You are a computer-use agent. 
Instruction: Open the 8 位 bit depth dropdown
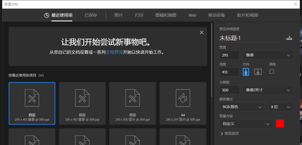point(280,107)
